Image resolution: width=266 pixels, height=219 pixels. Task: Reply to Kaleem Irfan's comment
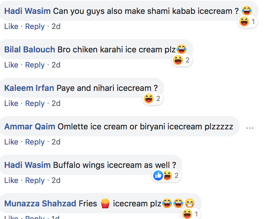coord(35,104)
